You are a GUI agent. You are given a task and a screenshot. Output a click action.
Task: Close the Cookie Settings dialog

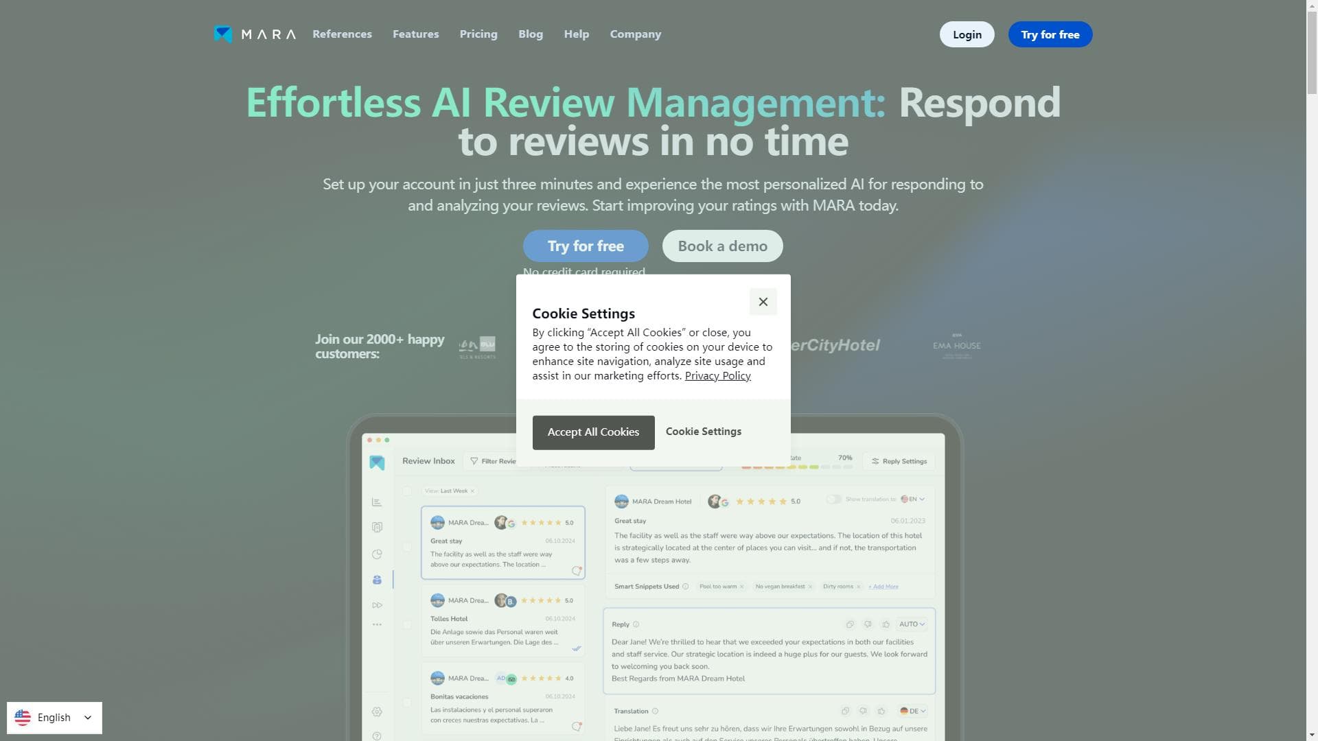[763, 302]
